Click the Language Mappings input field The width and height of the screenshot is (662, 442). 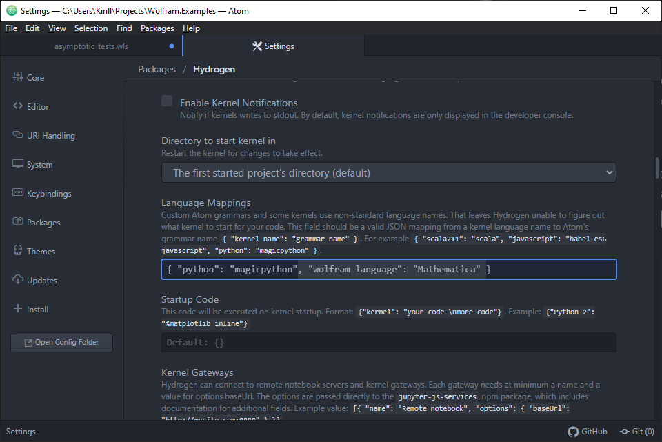[x=389, y=270]
